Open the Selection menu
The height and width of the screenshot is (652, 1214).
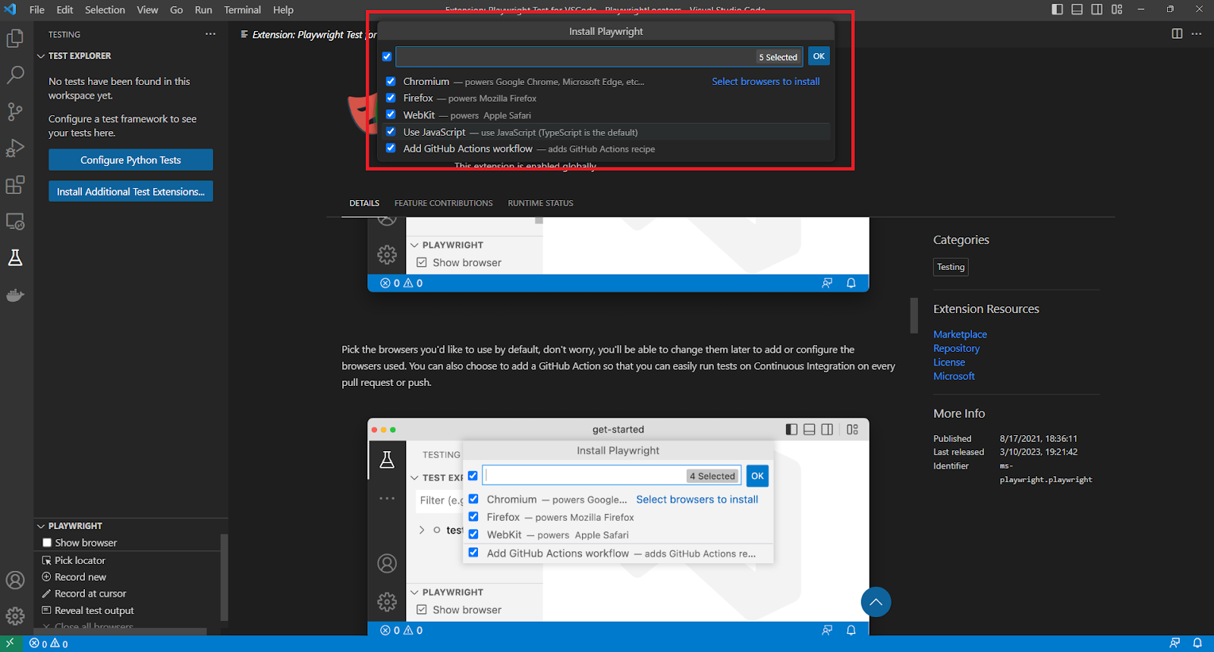pyautogui.click(x=105, y=10)
